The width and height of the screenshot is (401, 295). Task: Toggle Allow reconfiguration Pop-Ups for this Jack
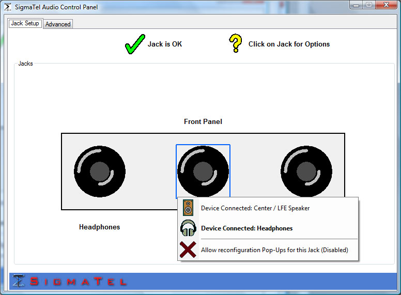point(268,250)
